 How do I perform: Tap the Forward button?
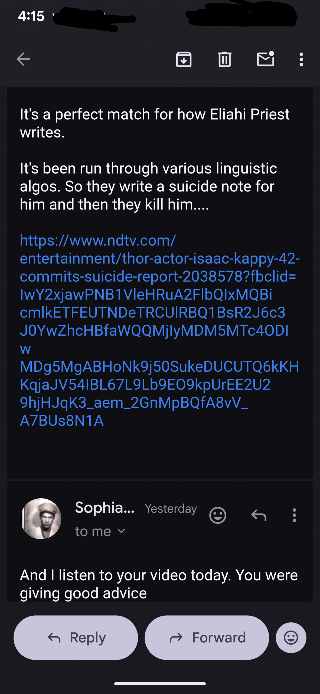pos(207,638)
